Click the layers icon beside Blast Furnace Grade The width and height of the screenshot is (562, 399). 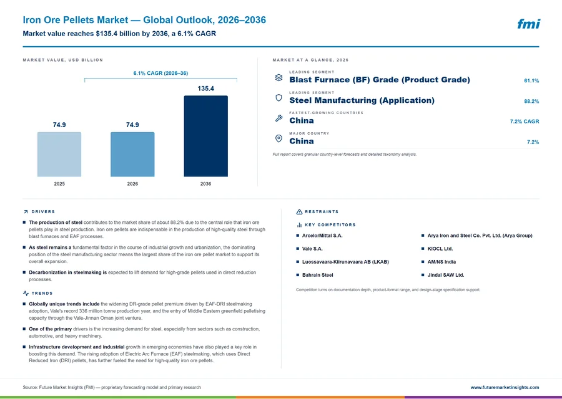[279, 77]
